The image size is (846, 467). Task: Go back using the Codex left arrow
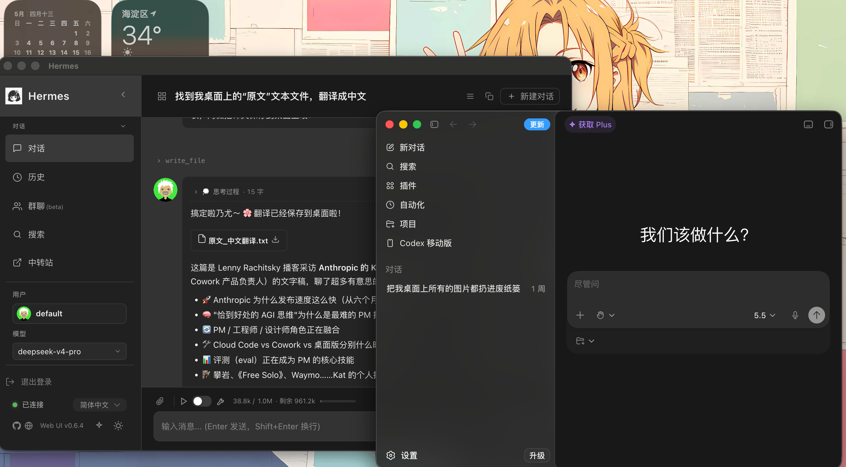point(453,125)
